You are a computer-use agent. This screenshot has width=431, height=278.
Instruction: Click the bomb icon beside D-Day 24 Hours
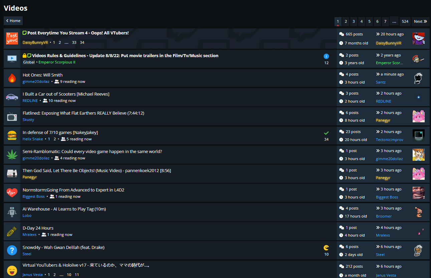(x=12, y=231)
